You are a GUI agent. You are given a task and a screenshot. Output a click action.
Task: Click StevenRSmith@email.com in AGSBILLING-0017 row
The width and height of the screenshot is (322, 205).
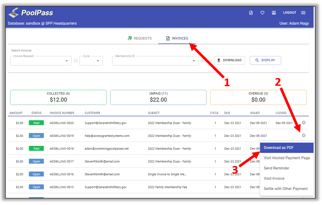coord(102,161)
